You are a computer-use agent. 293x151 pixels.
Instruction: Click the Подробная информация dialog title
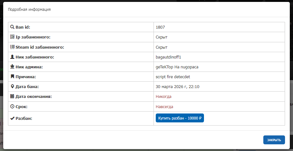tap(29, 10)
